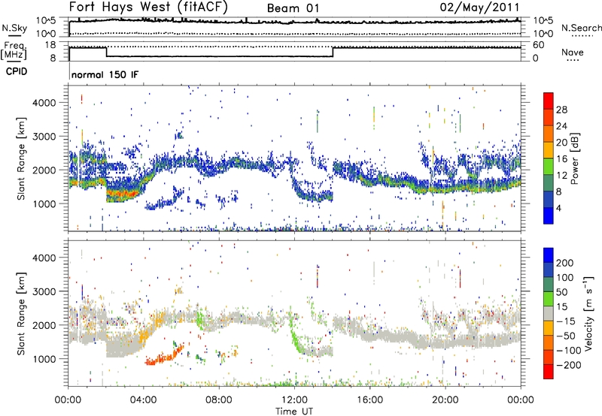The width and height of the screenshot is (602, 416).
Task: Click power panel 'Slant Range [km]' label
Action: [21, 158]
